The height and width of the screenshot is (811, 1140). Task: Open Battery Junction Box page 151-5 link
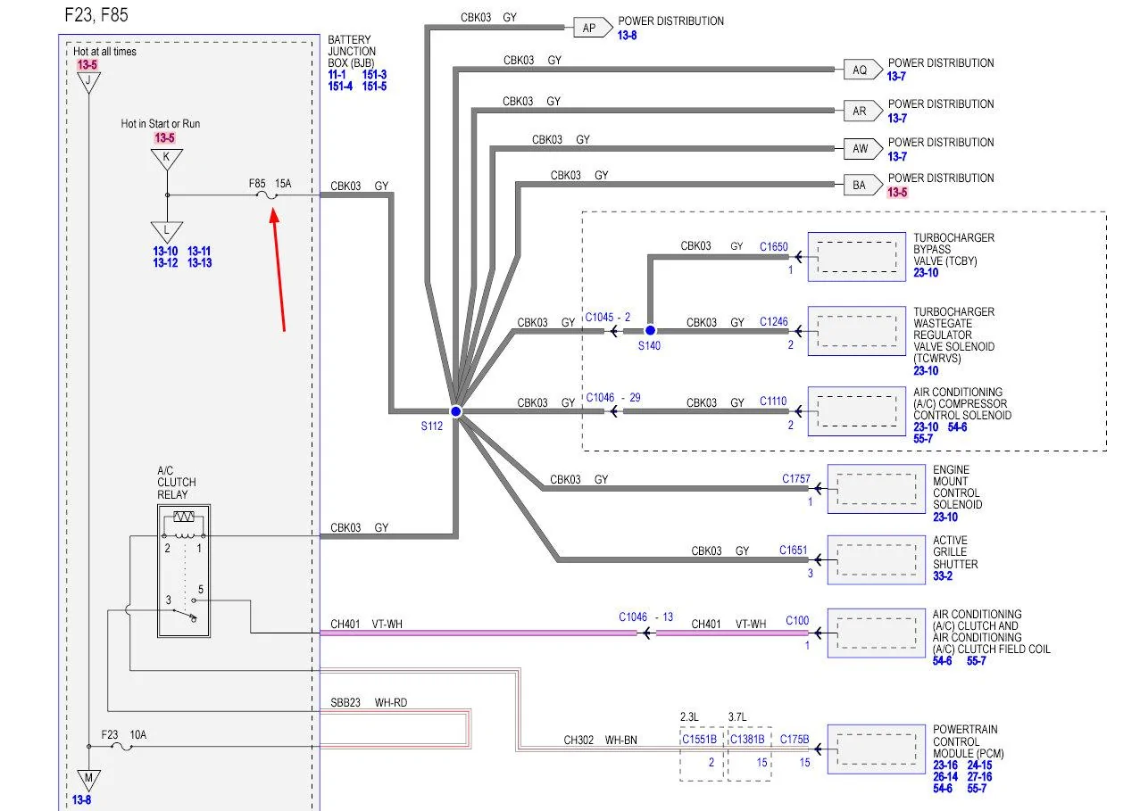(375, 87)
